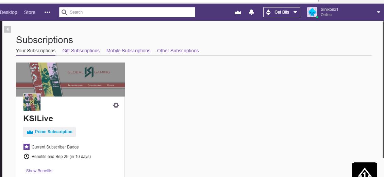Image resolution: width=384 pixels, height=177 pixels.
Task: Click the KSILive channel avatar
Action: (32, 102)
